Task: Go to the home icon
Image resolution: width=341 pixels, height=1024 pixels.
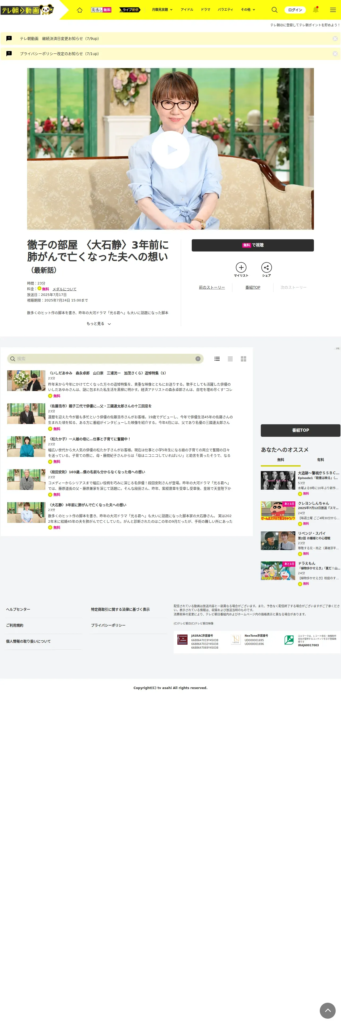Action: tap(79, 10)
